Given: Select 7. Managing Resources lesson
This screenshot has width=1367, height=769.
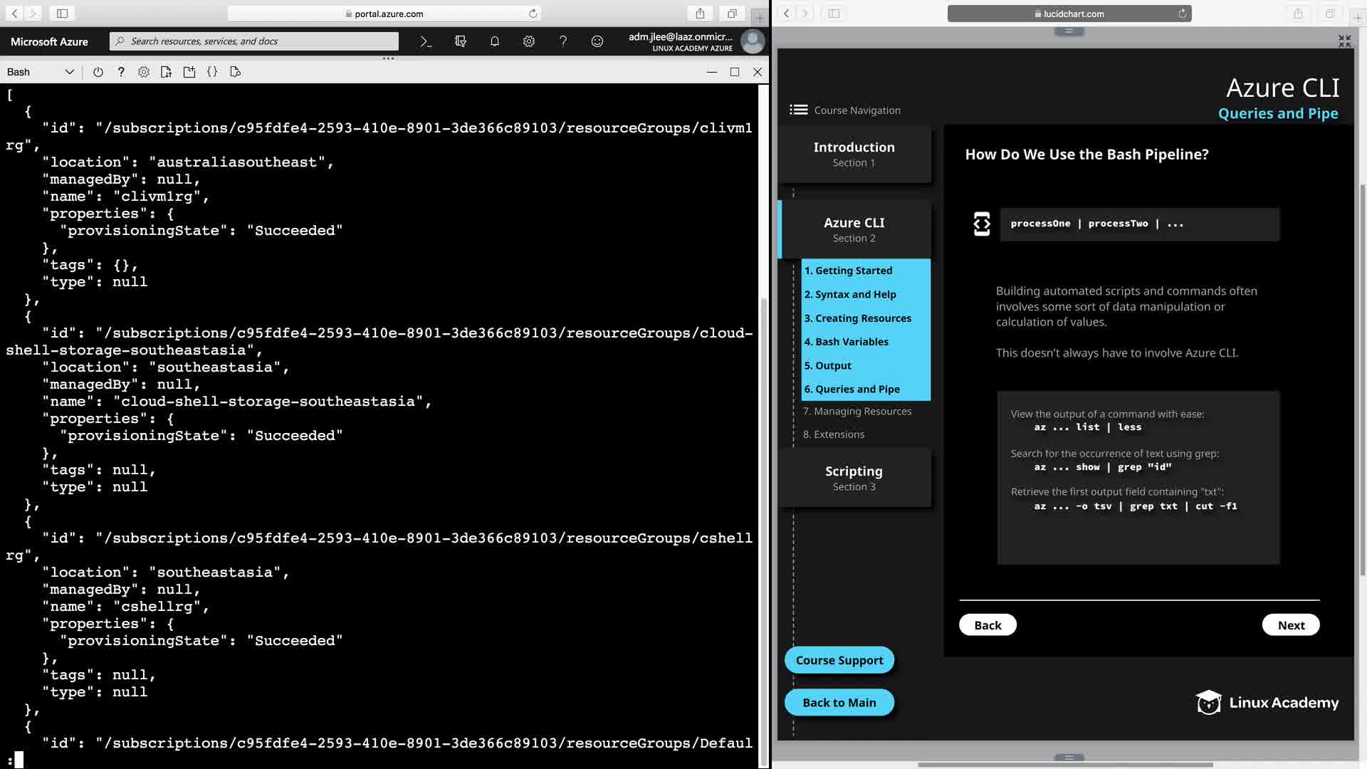Looking at the screenshot, I should [x=857, y=411].
